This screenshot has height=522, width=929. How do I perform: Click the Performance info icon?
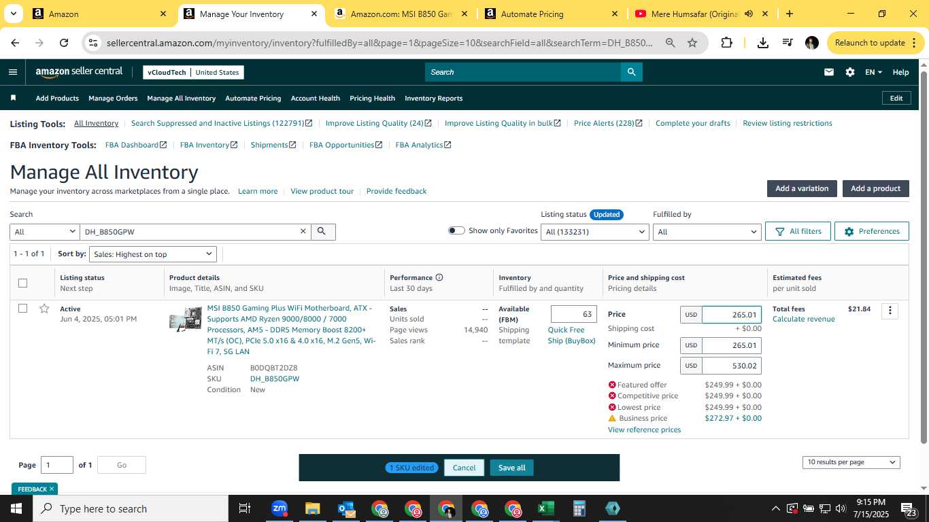439,277
